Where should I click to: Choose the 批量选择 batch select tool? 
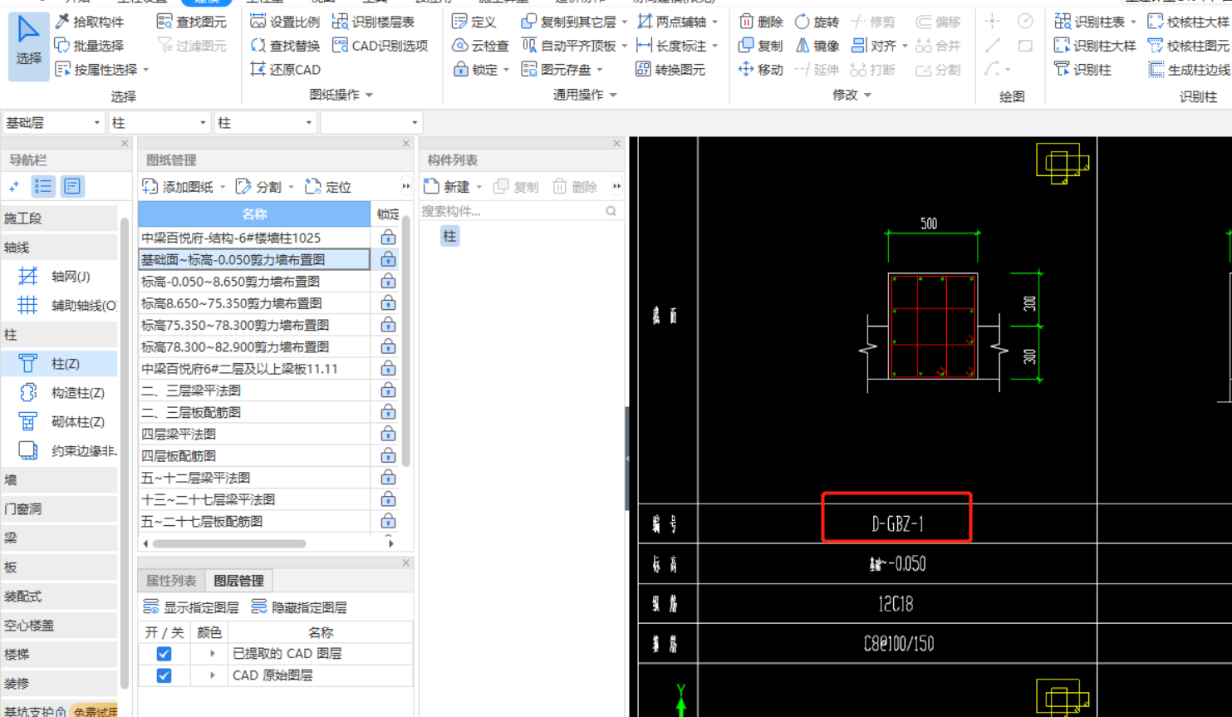click(89, 46)
